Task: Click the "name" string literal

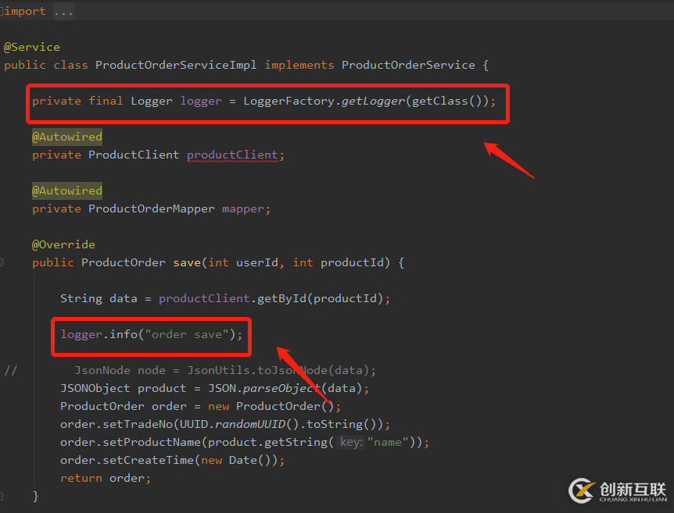Action: pyautogui.click(x=387, y=443)
